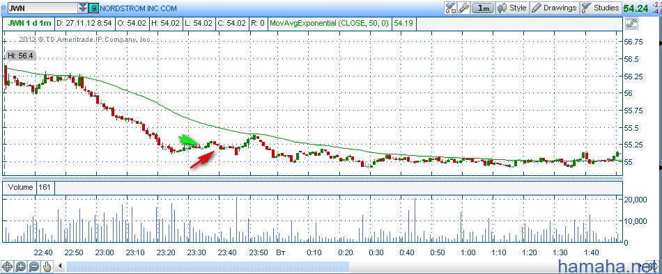The width and height of the screenshot is (662, 274).
Task: Click the cyan number 9 color link box
Action: [94, 8]
